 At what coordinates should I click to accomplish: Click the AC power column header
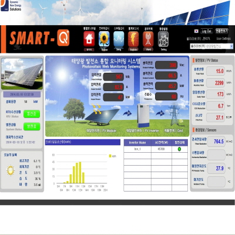(162, 143)
